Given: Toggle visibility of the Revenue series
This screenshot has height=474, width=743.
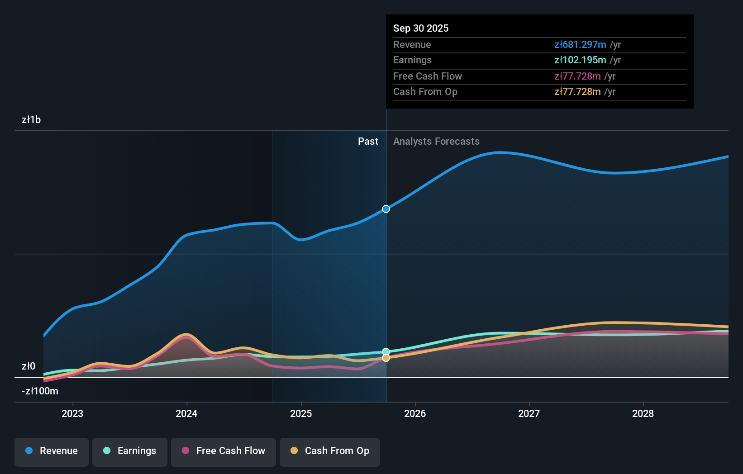Looking at the screenshot, I should (51, 452).
